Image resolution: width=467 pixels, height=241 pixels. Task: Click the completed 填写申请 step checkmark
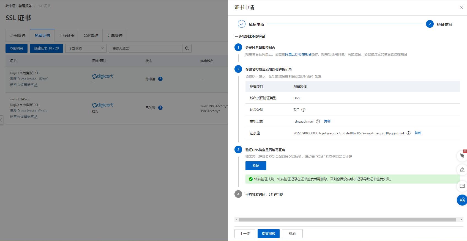(x=242, y=24)
